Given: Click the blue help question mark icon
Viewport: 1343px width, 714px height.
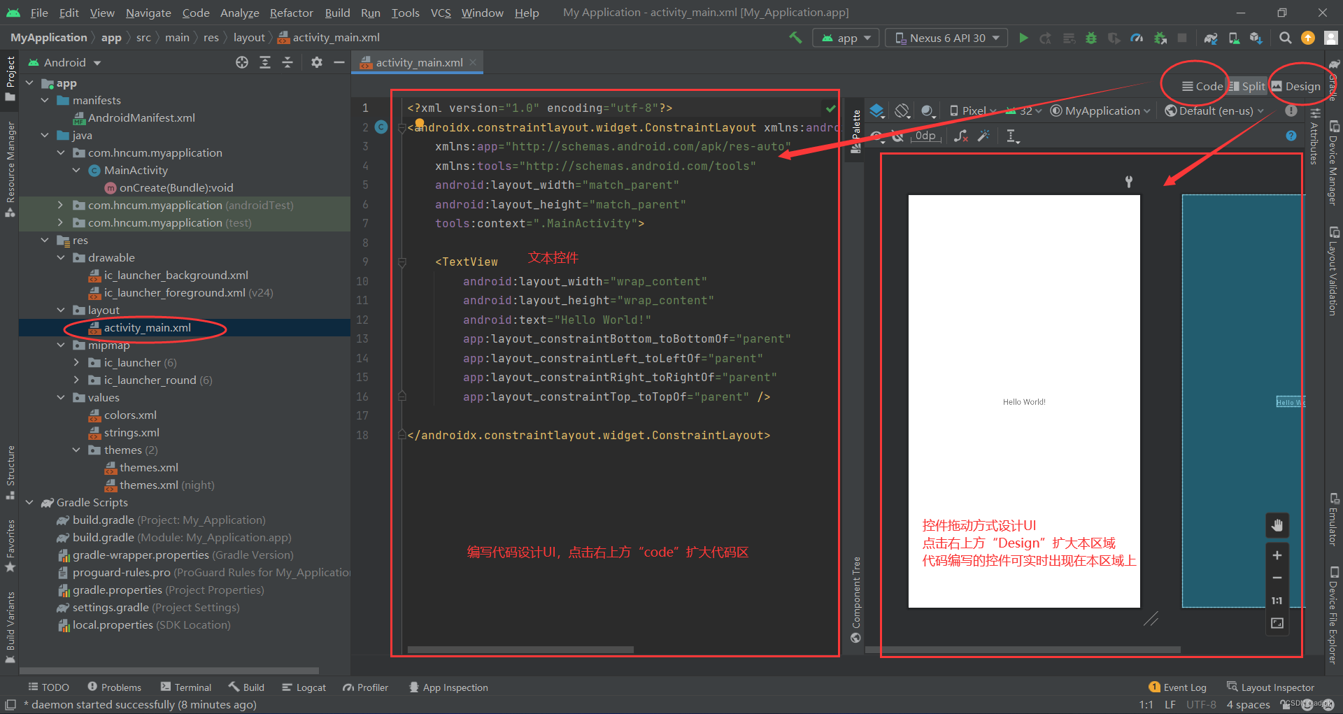Looking at the screenshot, I should coord(1291,136).
